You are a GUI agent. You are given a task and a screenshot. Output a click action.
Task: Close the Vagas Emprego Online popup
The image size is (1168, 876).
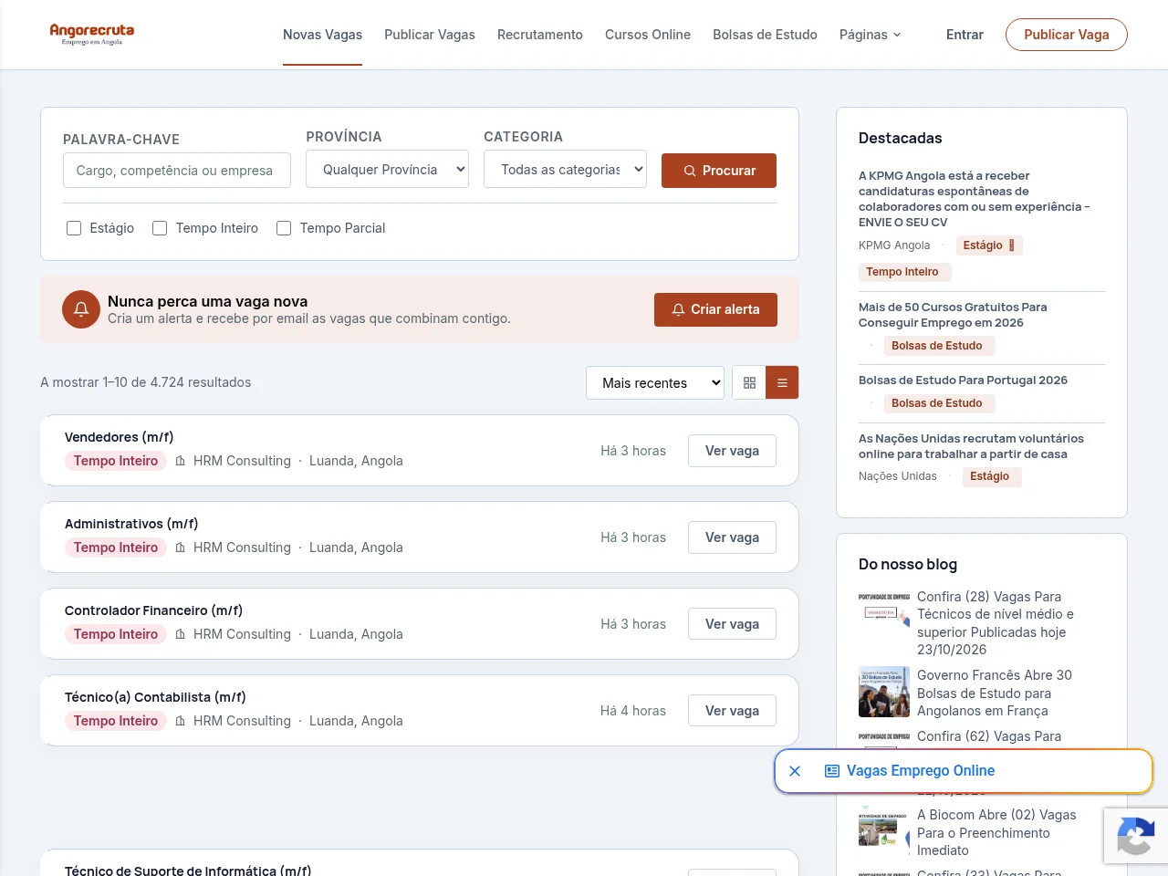(795, 771)
